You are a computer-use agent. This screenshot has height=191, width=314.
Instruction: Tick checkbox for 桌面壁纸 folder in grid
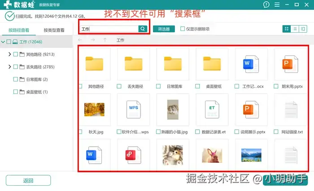[x=197, y=86]
